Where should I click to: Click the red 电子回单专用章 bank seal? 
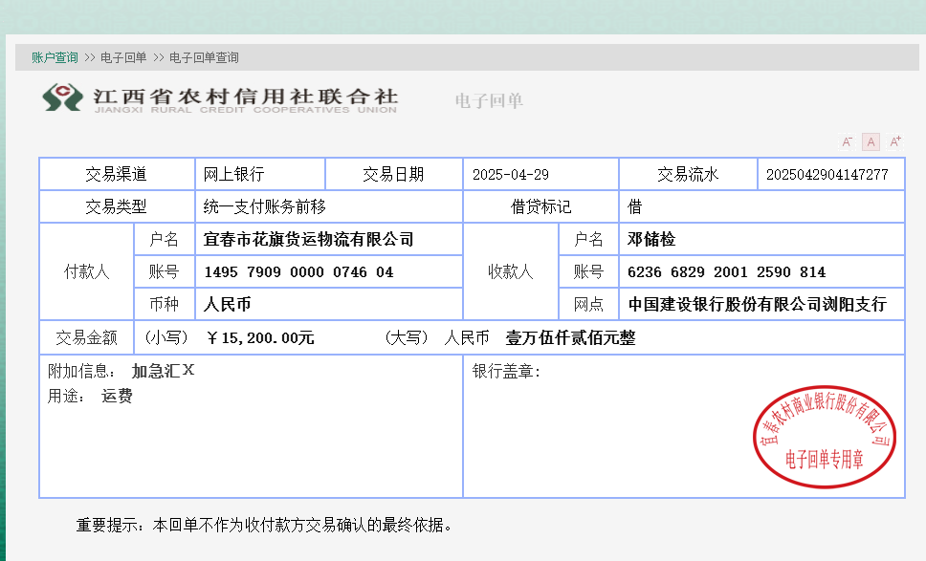click(x=825, y=437)
